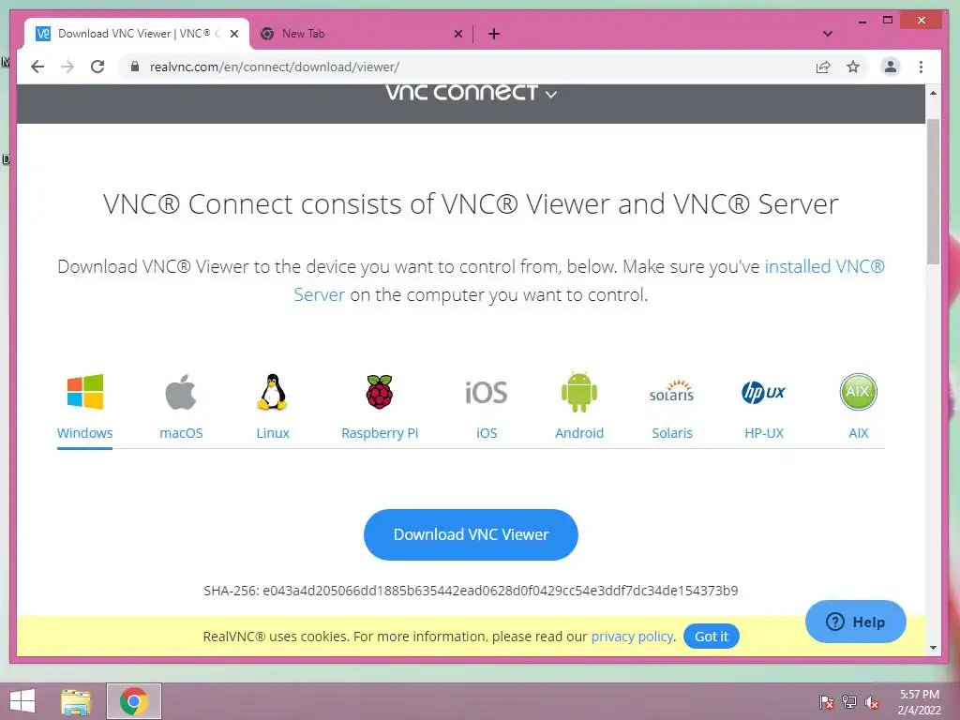Screen dimensions: 960x720
Task: Bookmark page with the star icon
Action: pos(853,67)
